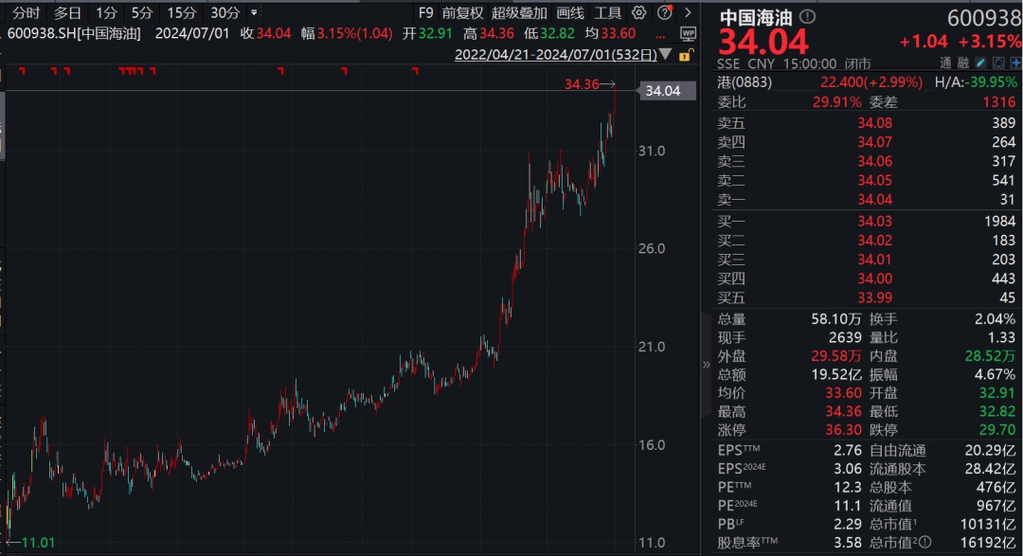
Task: Click the 内盘 28.52万 value
Action: 991,356
